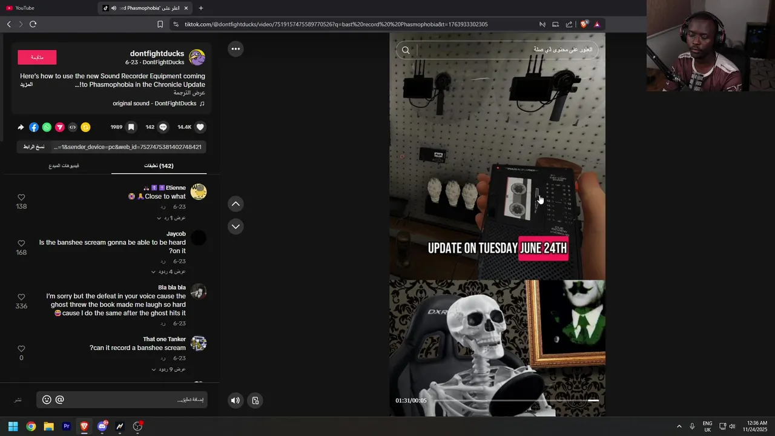The width and height of the screenshot is (775, 436).
Task: Go back in browser history
Action: [x=9, y=24]
